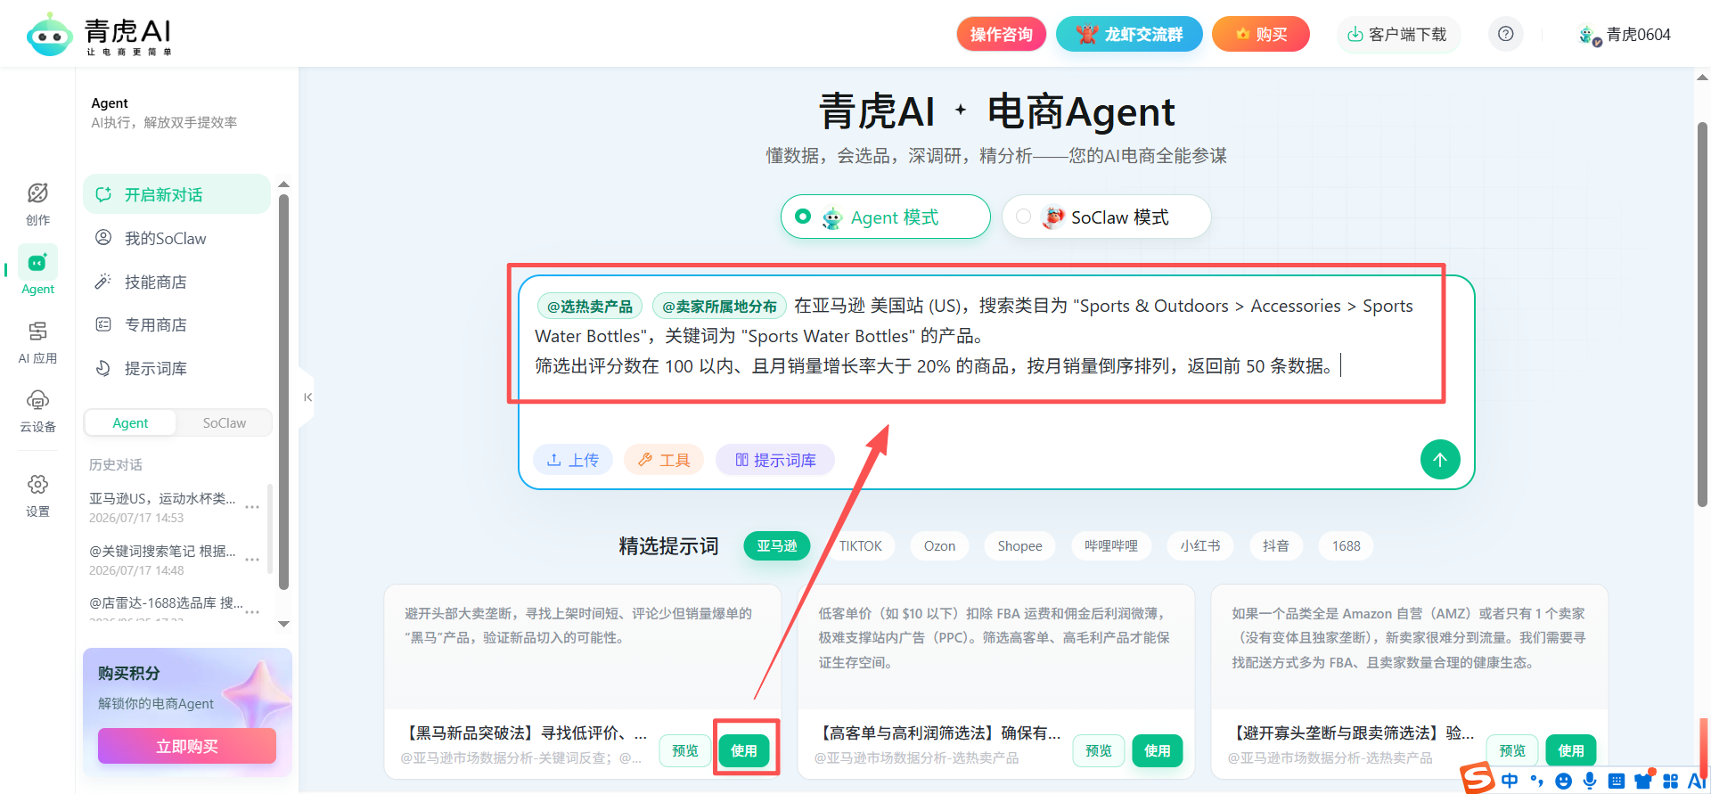The image size is (1711, 794).
Task: Switch history to Agent tab
Action: (x=130, y=422)
